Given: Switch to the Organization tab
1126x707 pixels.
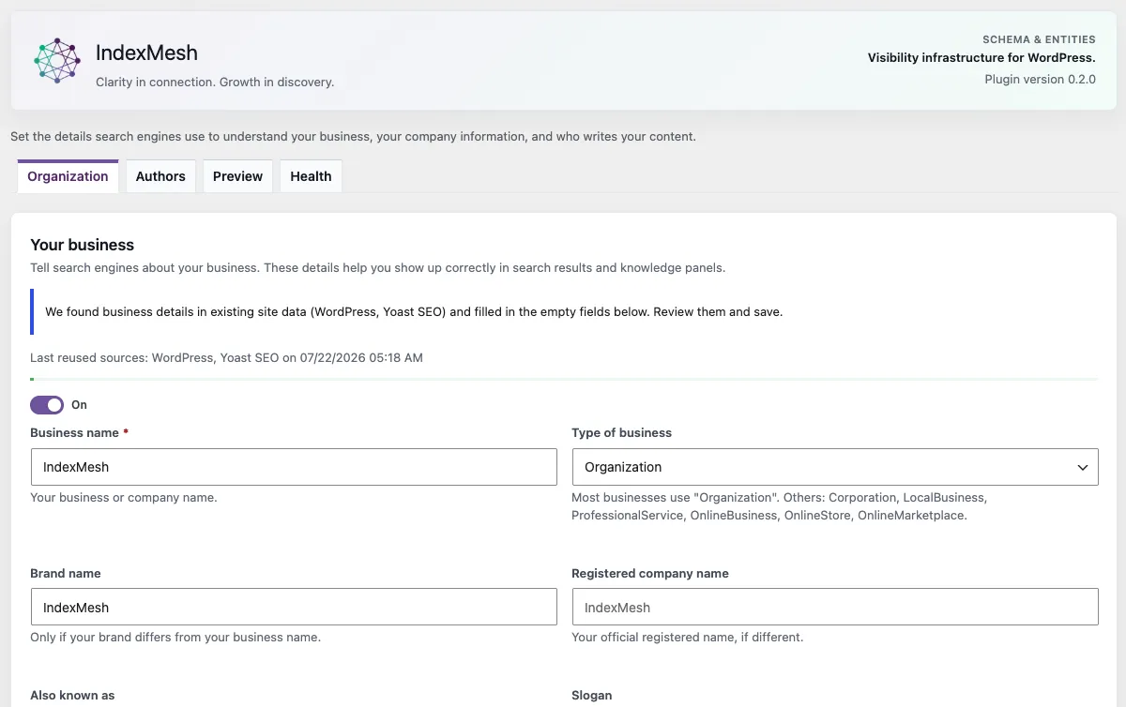Looking at the screenshot, I should tap(68, 176).
